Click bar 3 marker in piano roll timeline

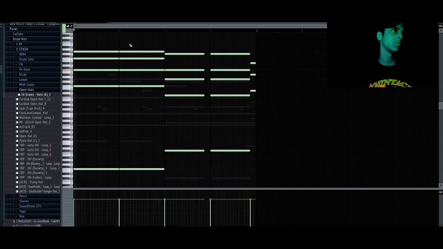point(165,31)
